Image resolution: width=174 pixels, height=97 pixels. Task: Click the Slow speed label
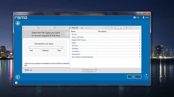[59, 50]
